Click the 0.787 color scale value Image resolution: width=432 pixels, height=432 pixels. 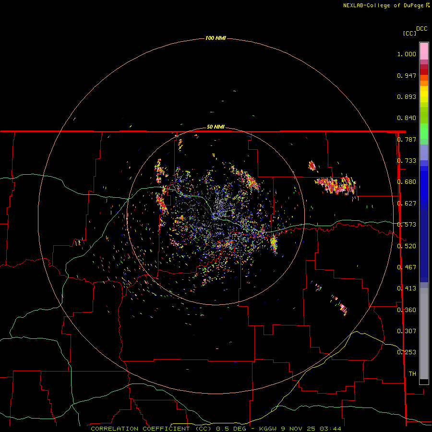pyautogui.click(x=407, y=139)
